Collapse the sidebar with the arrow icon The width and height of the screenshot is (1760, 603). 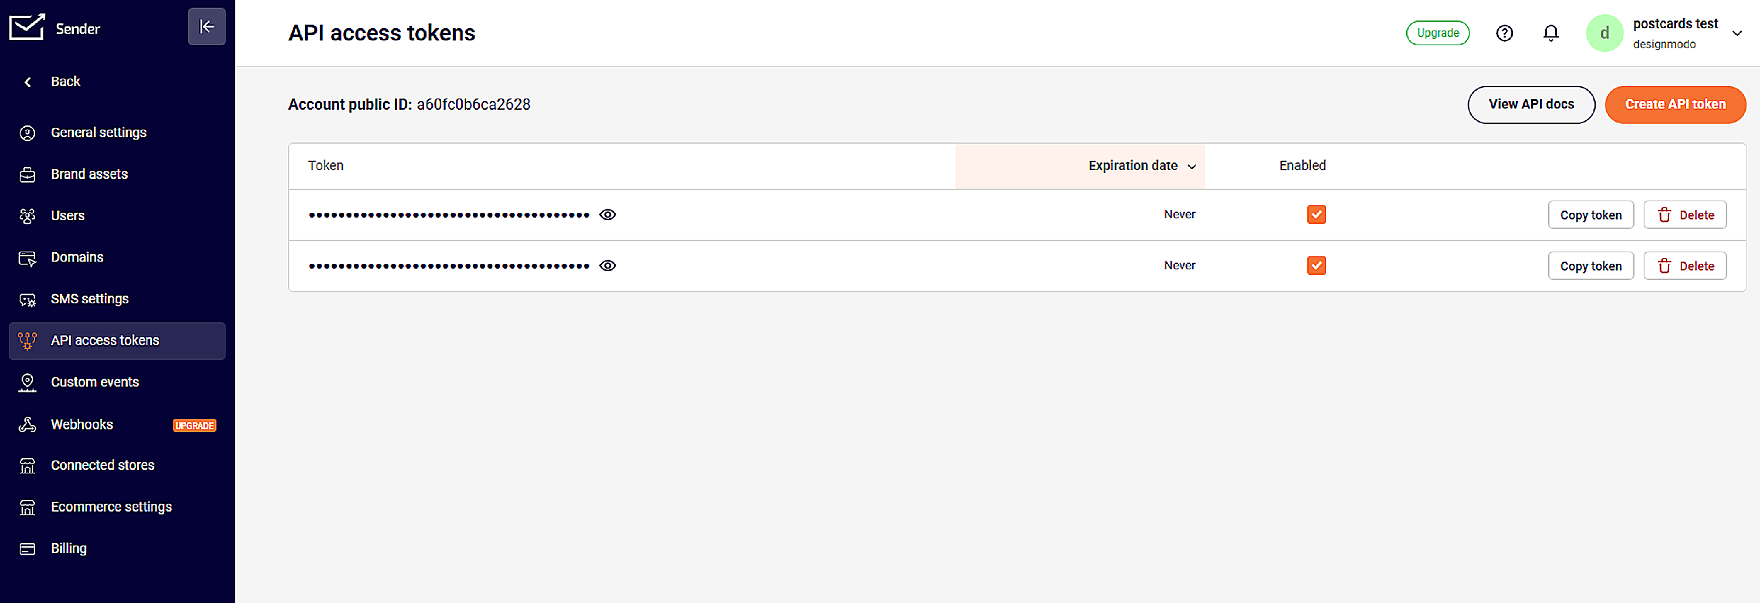(x=207, y=26)
